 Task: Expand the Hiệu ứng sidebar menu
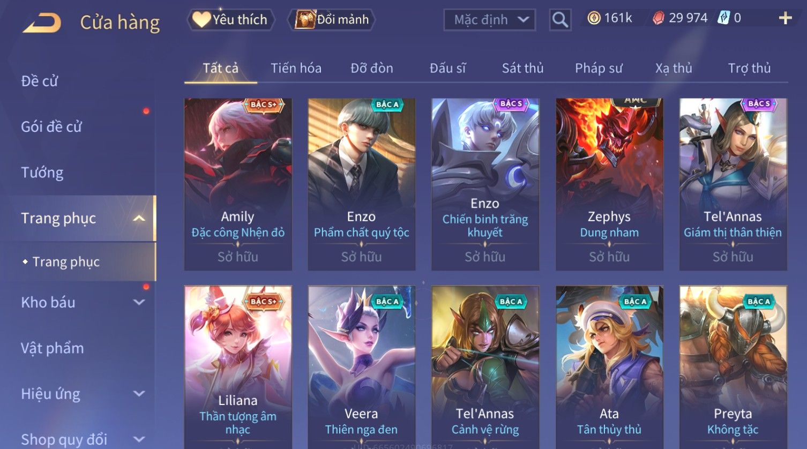point(139,394)
